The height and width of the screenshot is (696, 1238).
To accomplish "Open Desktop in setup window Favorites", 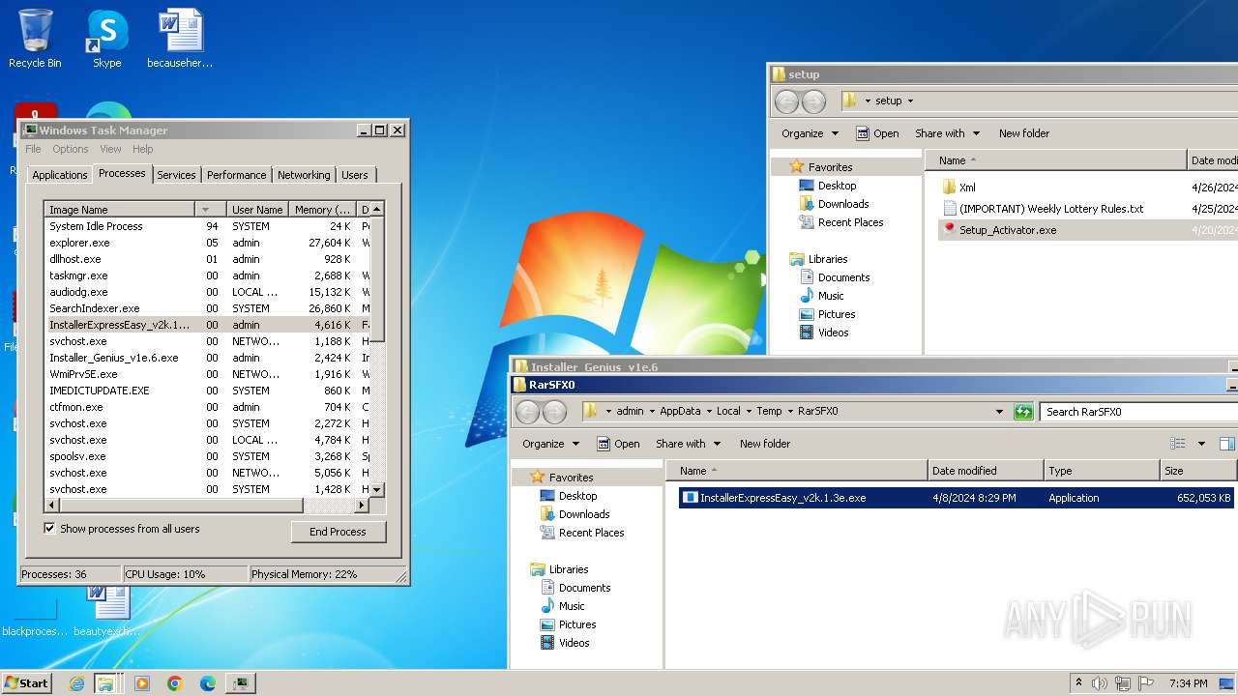I will 837,186.
